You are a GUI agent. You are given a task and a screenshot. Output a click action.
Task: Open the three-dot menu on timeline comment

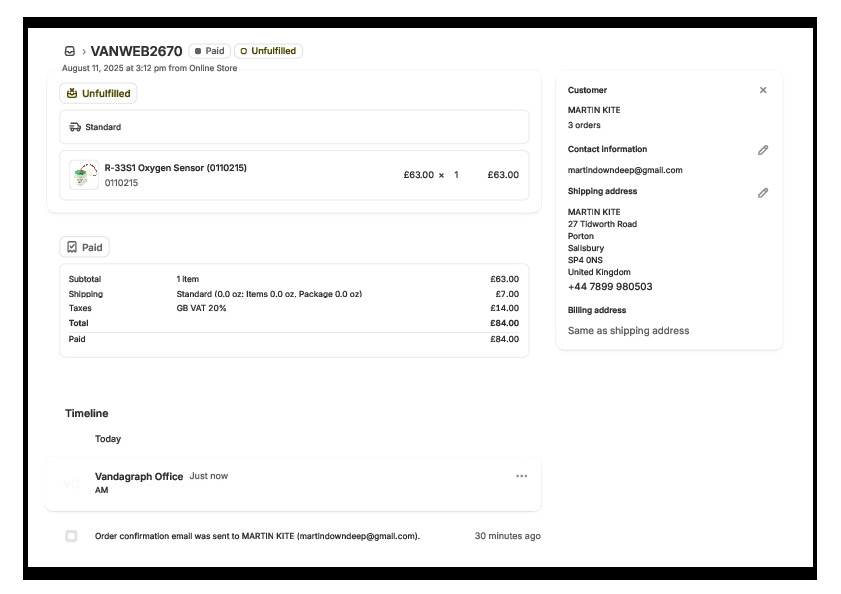click(521, 476)
